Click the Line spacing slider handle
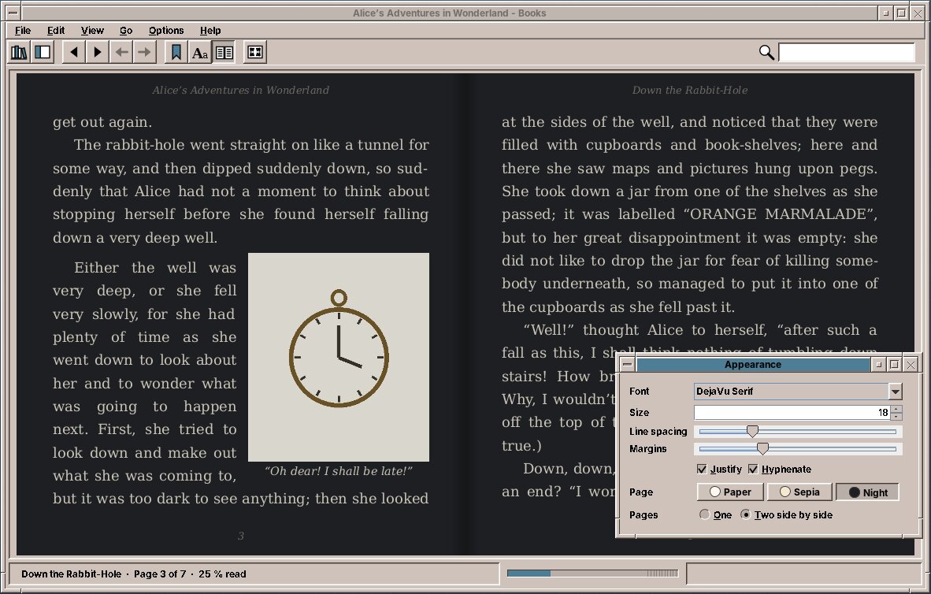931x594 pixels. coord(752,431)
